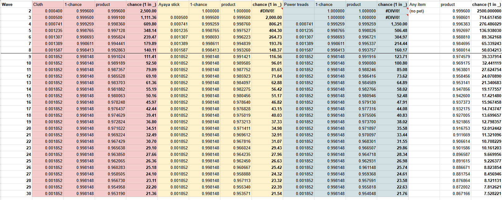The height and width of the screenshot is (200, 502).
Task: Click the cell showing "7.528221"
Action: [486, 193]
